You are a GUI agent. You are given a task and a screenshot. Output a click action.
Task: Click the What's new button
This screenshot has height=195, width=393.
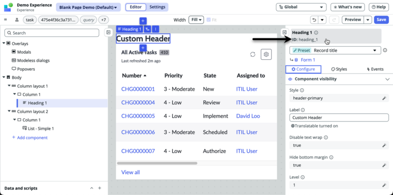[348, 7]
